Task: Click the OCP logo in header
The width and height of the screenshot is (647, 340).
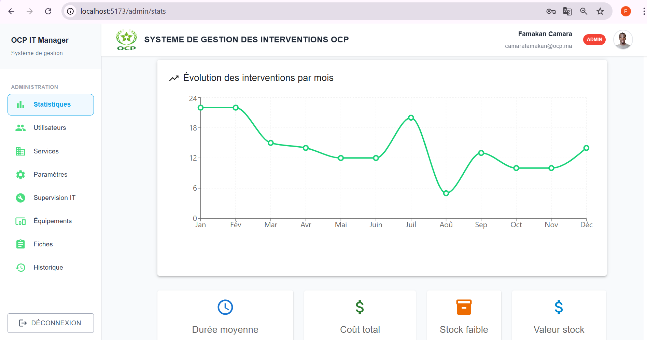Action: pyautogui.click(x=126, y=40)
